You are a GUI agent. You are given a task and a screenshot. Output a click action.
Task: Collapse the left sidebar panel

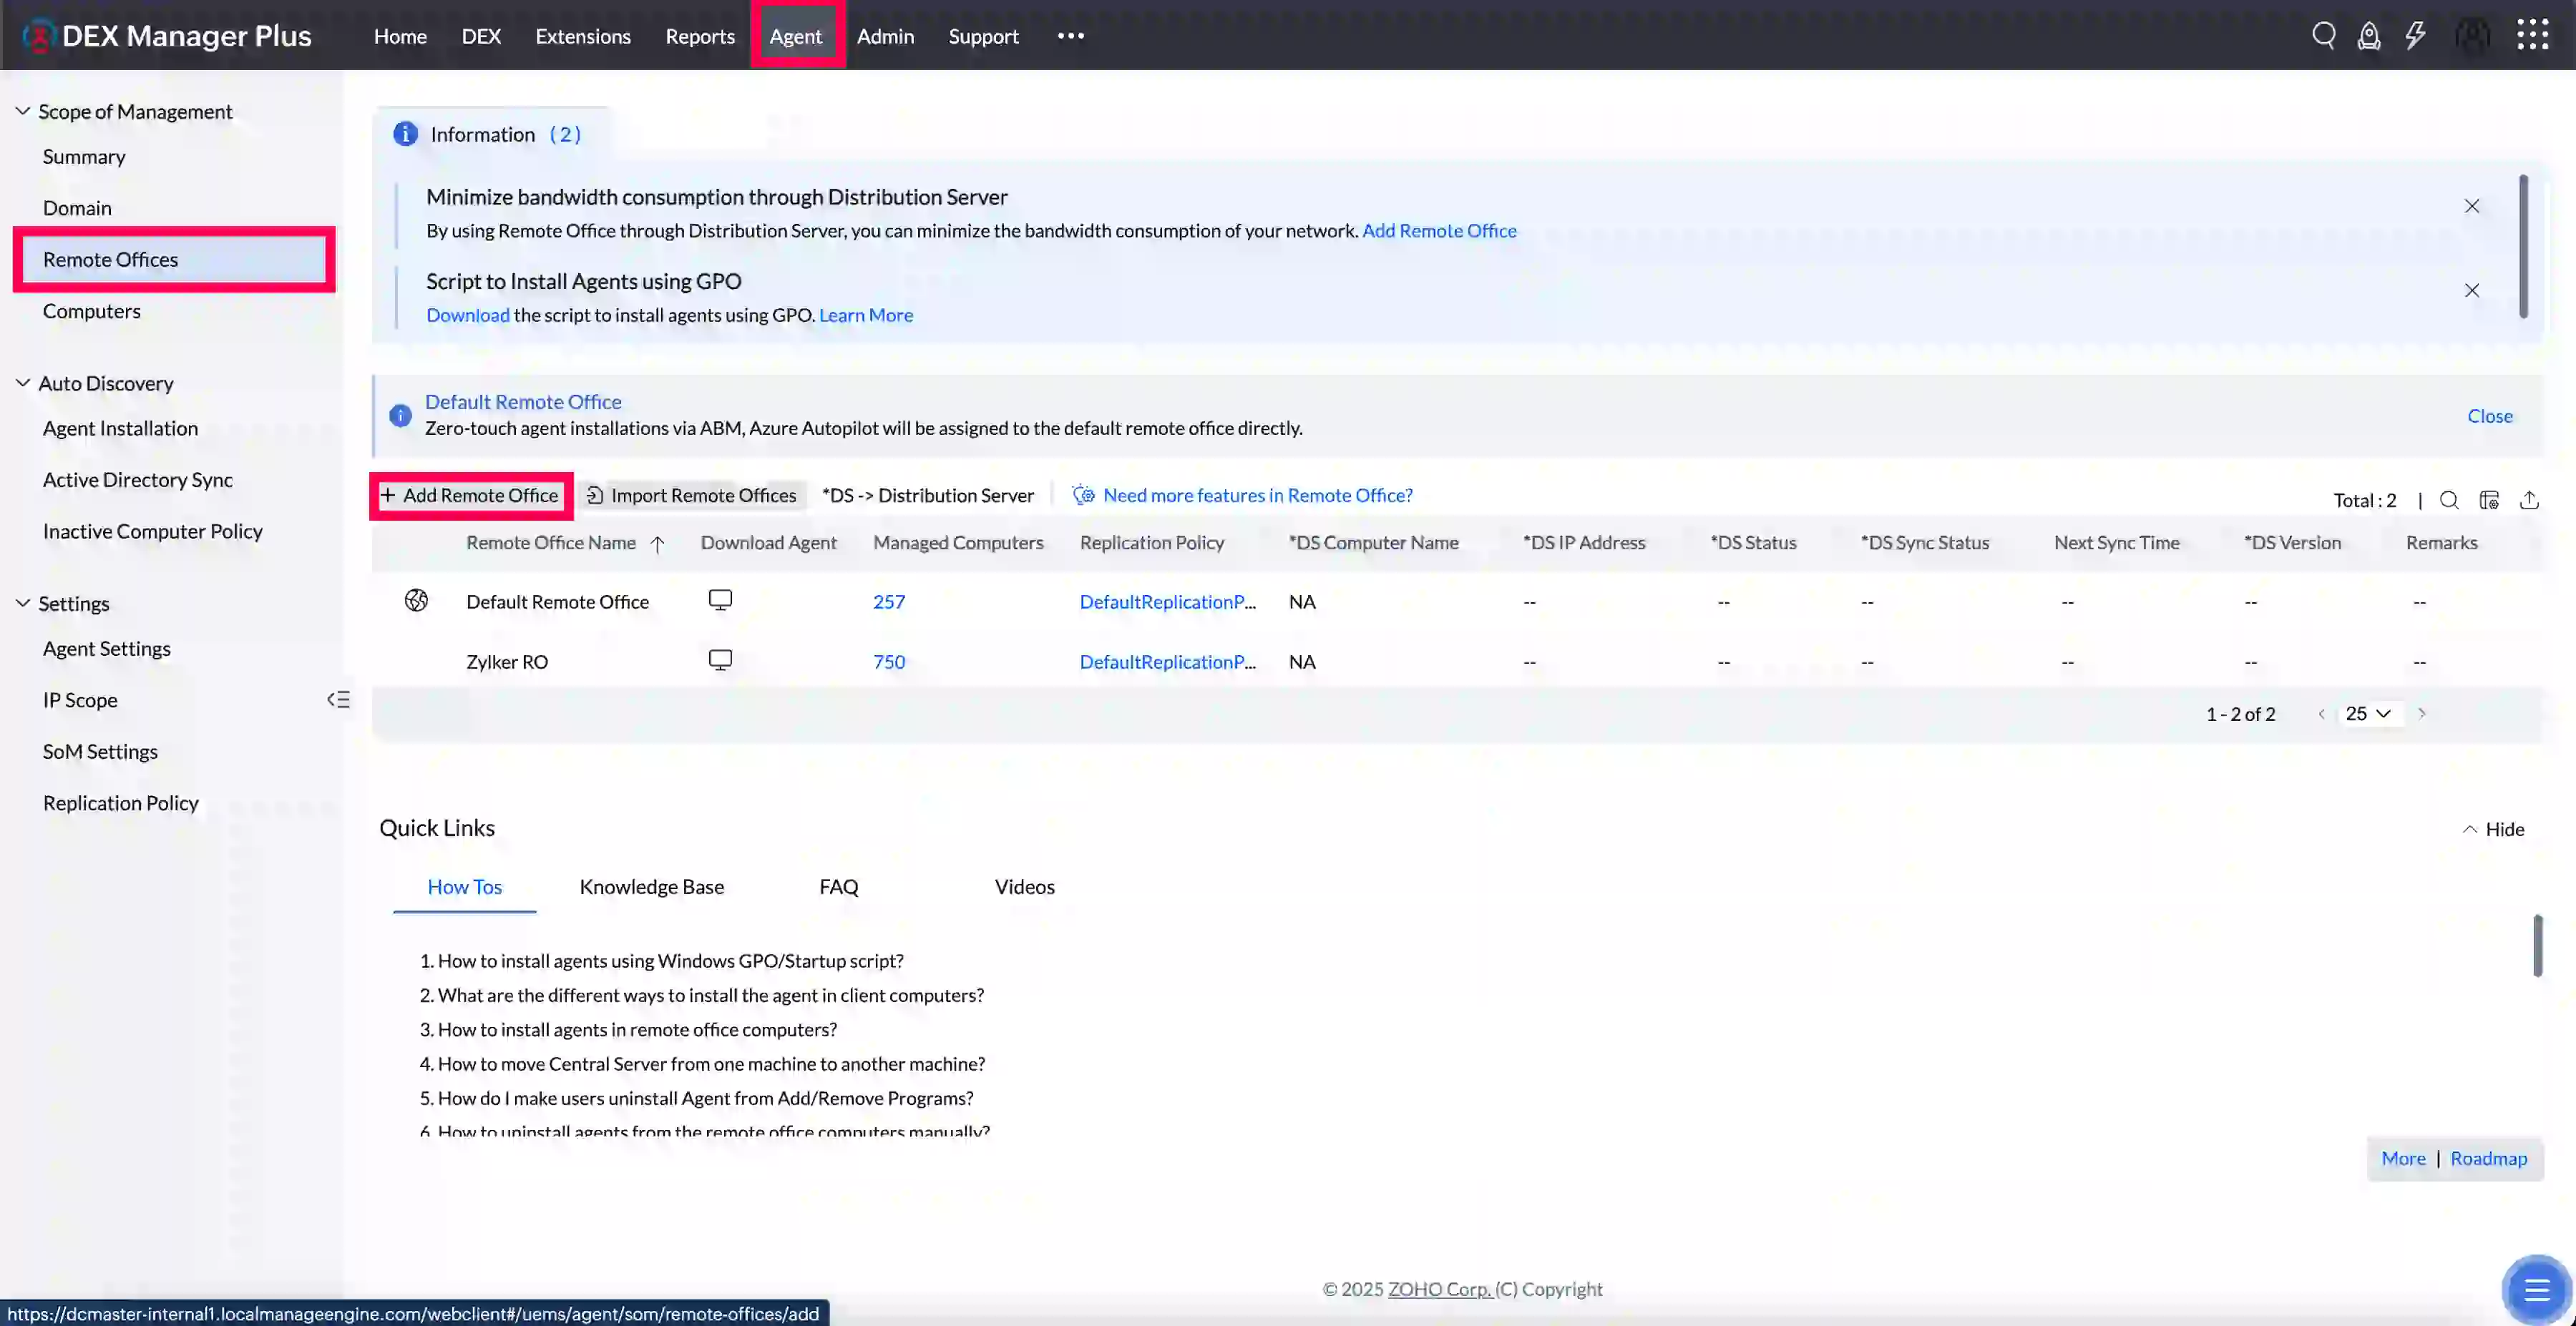tap(338, 699)
